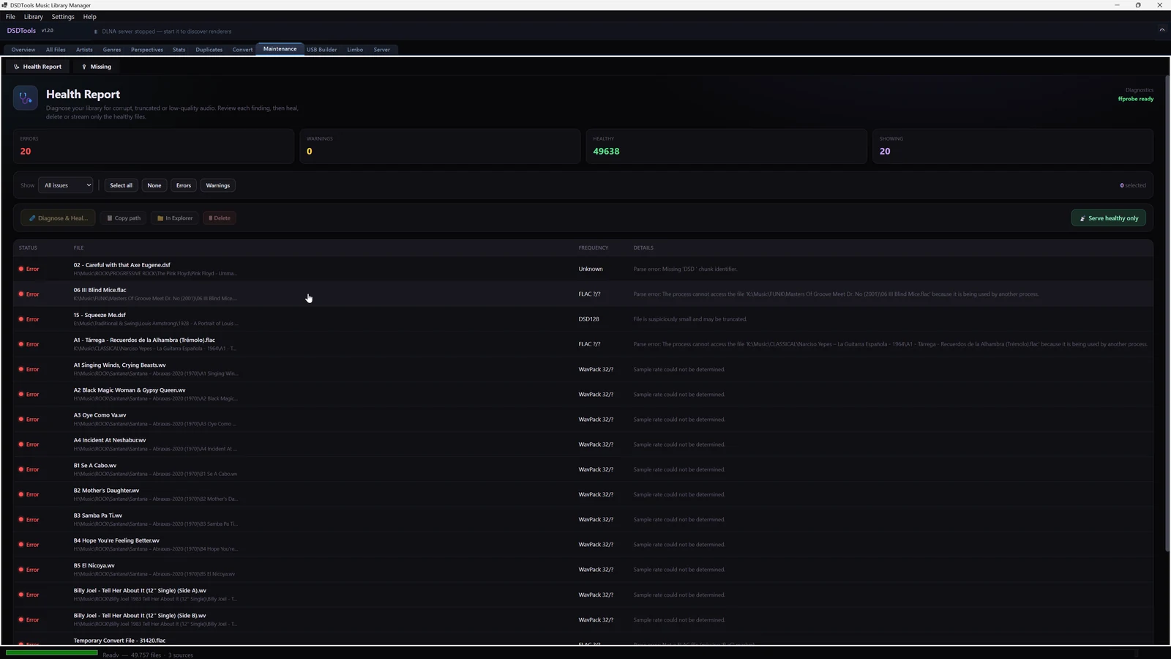Click the red error indicator for 06 III Blind Mice.flac
The height and width of the screenshot is (659, 1171).
click(21, 294)
